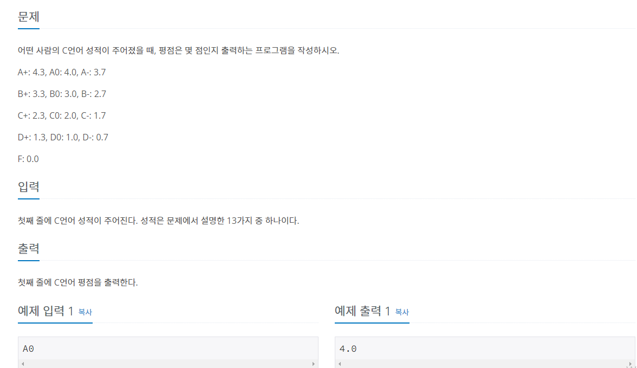Click the A0 text in sample input
Screen dimensions: 637x368
(x=28, y=349)
